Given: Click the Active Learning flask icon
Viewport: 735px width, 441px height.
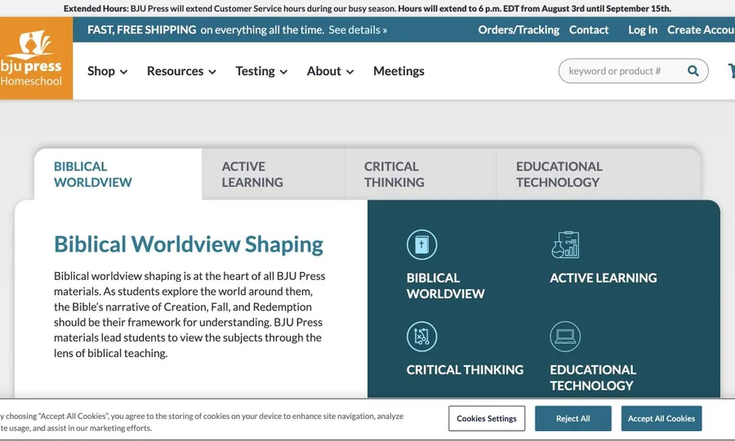Looking at the screenshot, I should point(565,244).
